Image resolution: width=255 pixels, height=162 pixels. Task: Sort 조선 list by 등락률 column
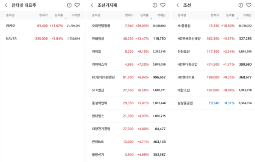(230, 15)
